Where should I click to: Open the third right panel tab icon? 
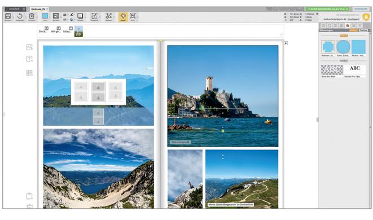[x=335, y=25]
